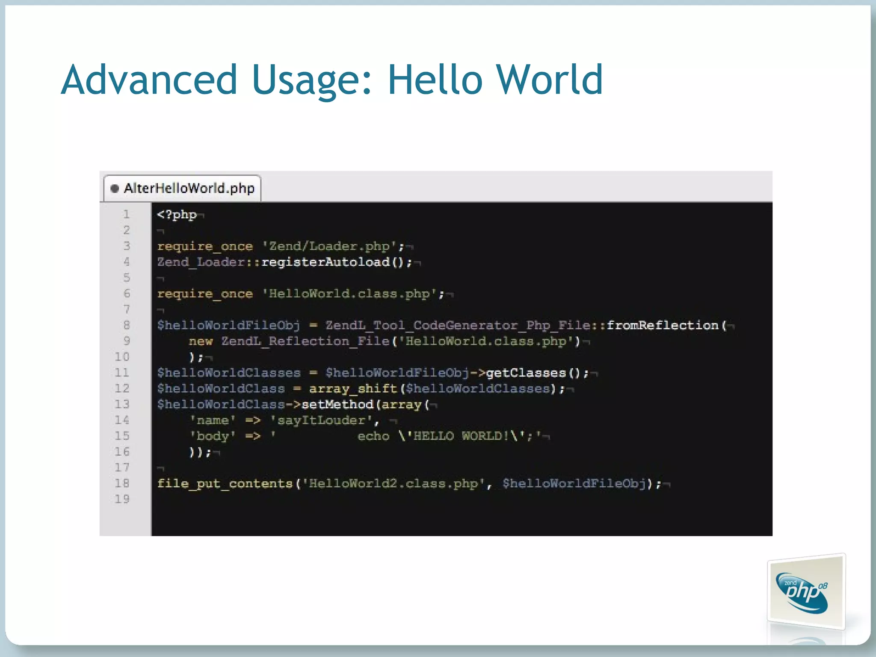Screen dimensions: 876x657
Task: Click the '$helloWorldClasses' variable on line 11
Action: point(228,373)
